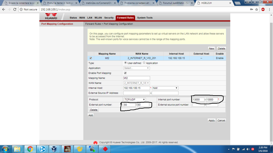The width and height of the screenshot is (273, 153).
Task: Go back with the browser back arrow
Action: click(4, 9)
